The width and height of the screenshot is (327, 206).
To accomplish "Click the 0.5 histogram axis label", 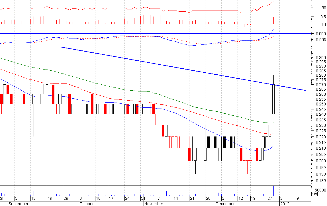I will pos(323,17).
